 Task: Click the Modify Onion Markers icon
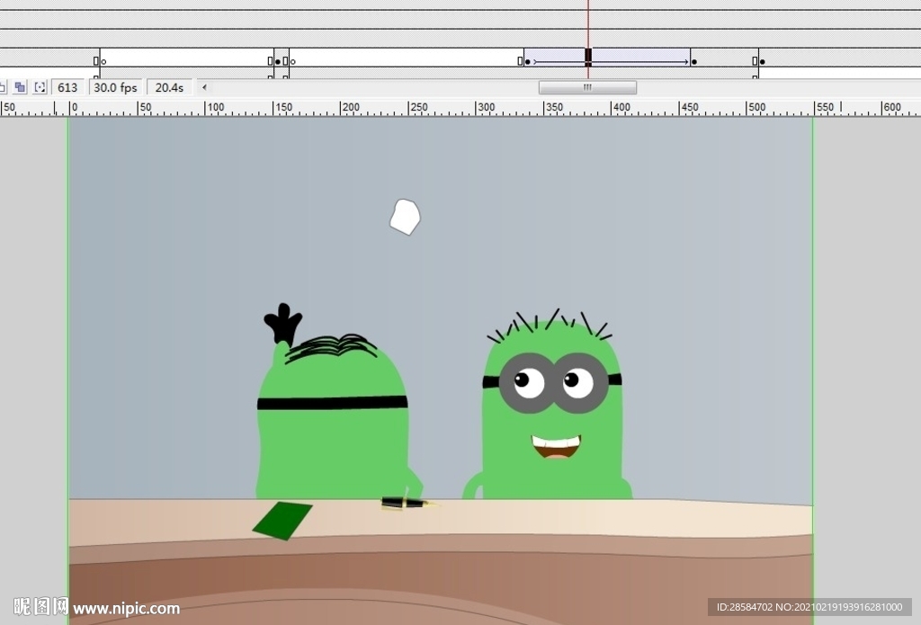coord(40,87)
